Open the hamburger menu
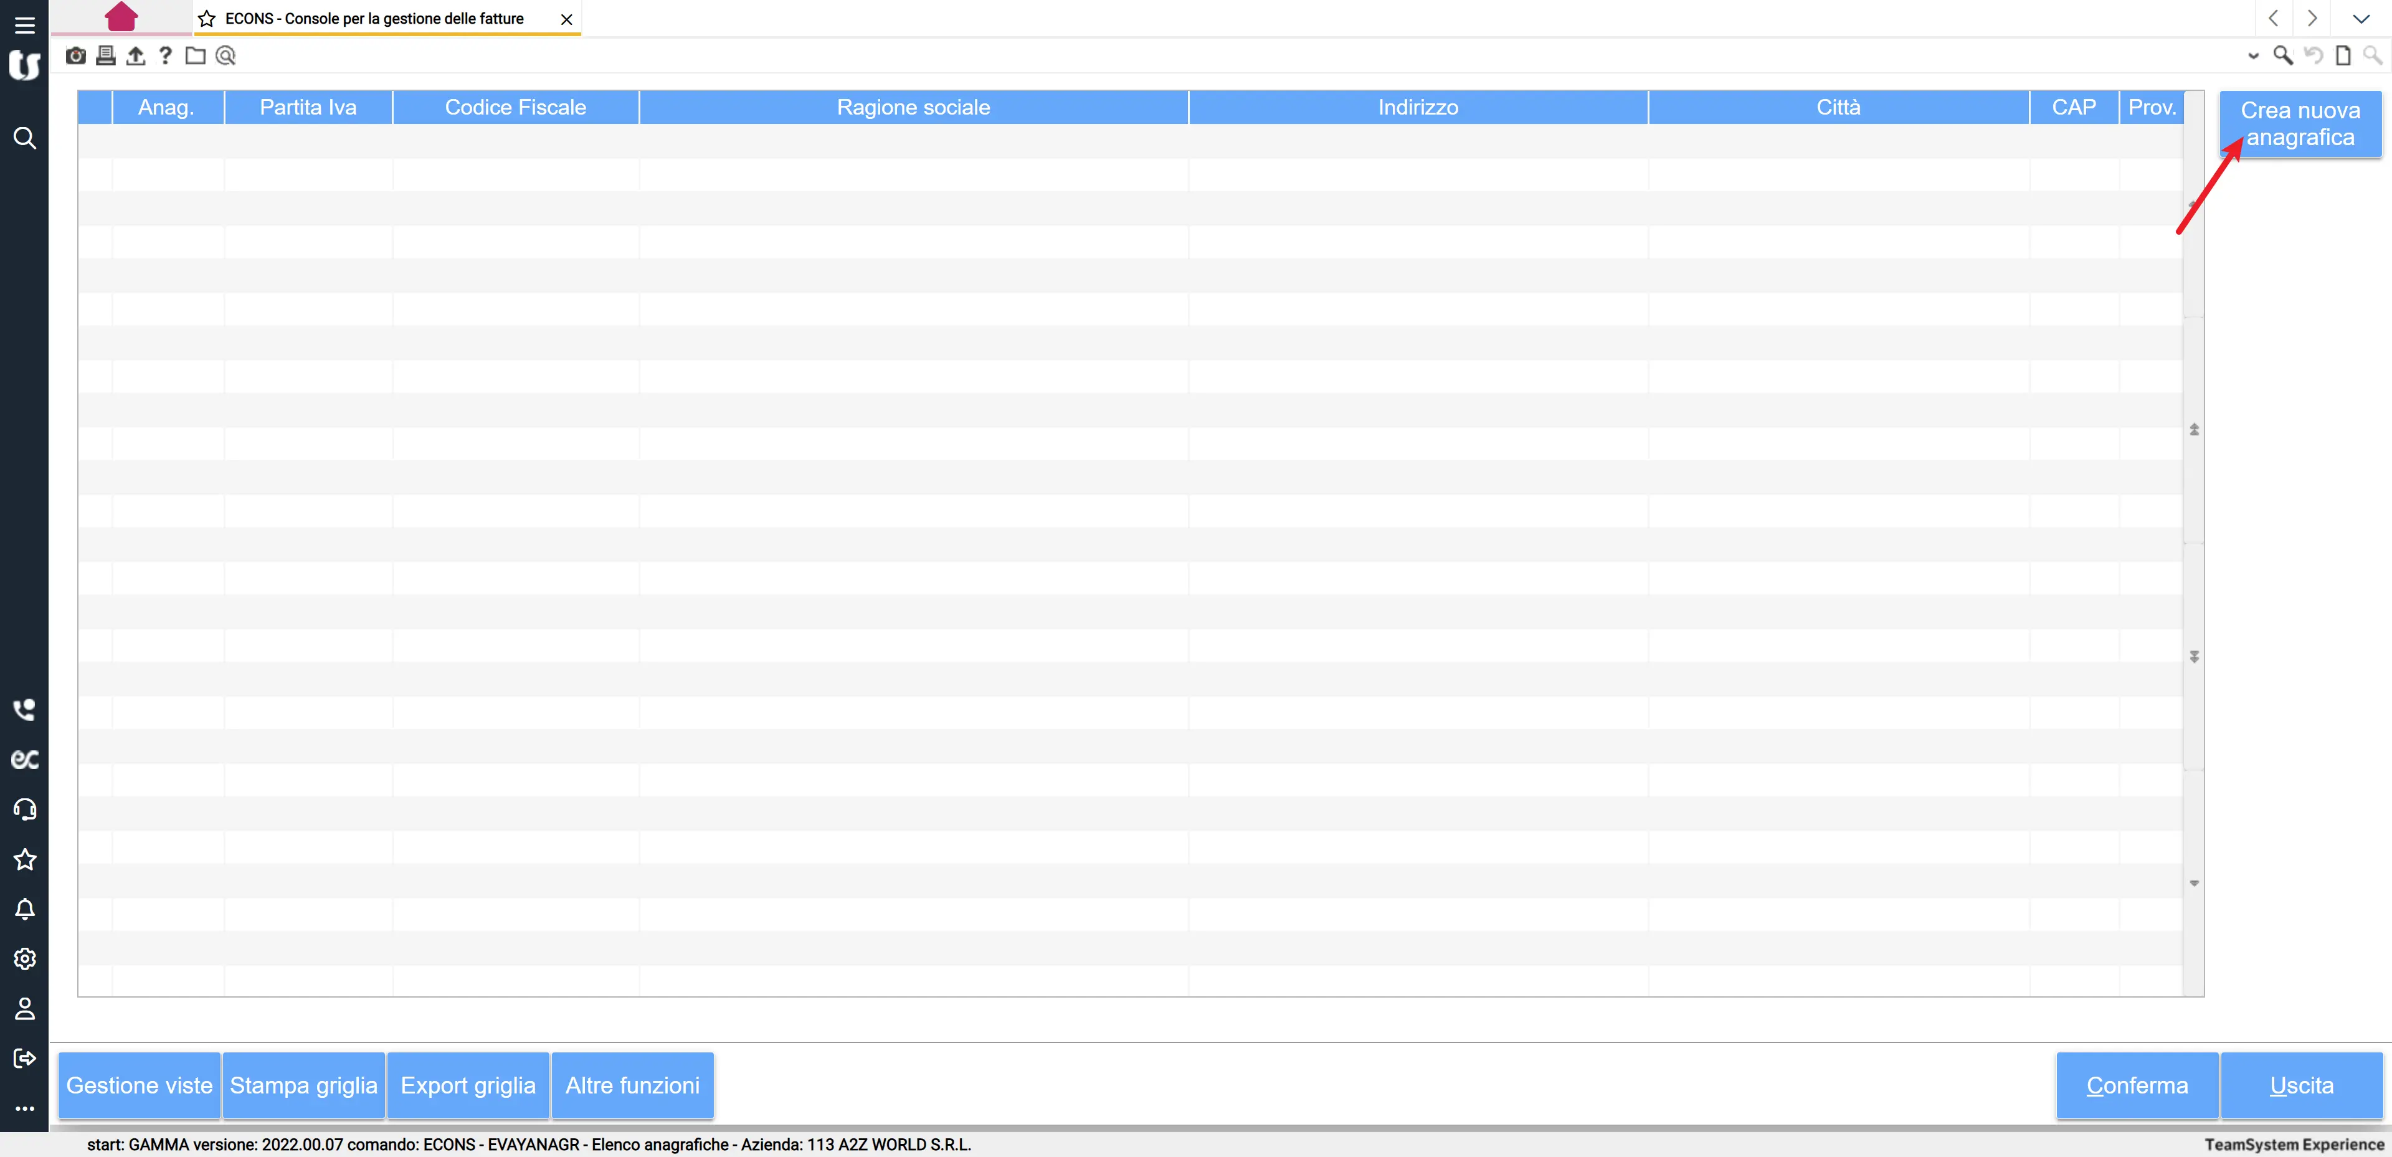The height and width of the screenshot is (1157, 2392). click(x=25, y=25)
